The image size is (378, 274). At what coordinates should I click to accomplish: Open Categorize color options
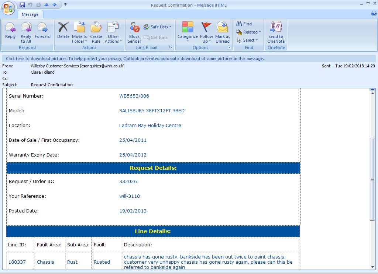point(188,31)
